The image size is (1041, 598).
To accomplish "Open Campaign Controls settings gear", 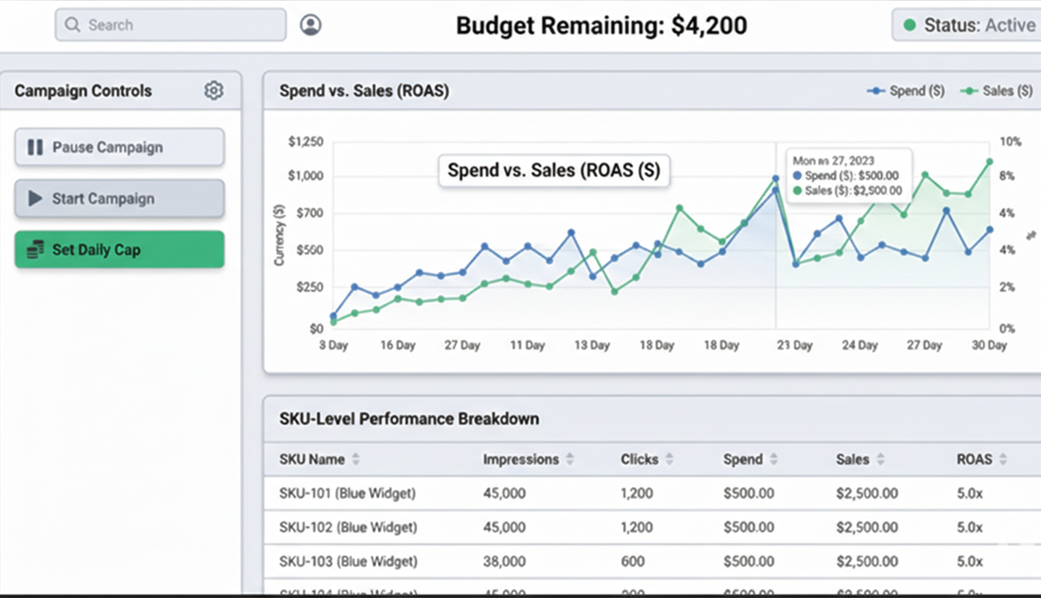I will pyautogui.click(x=213, y=91).
